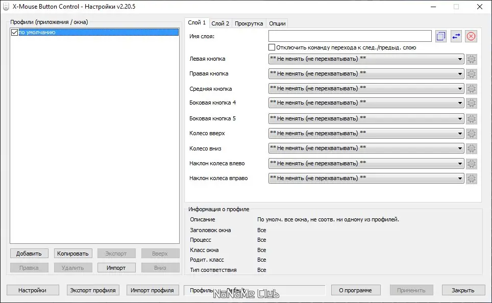This screenshot has height=303, width=492.
Task: Switch to the Слой 1 tab
Action: [196, 22]
